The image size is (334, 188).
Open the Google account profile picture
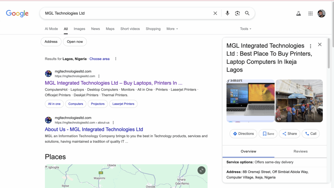coord(321,13)
